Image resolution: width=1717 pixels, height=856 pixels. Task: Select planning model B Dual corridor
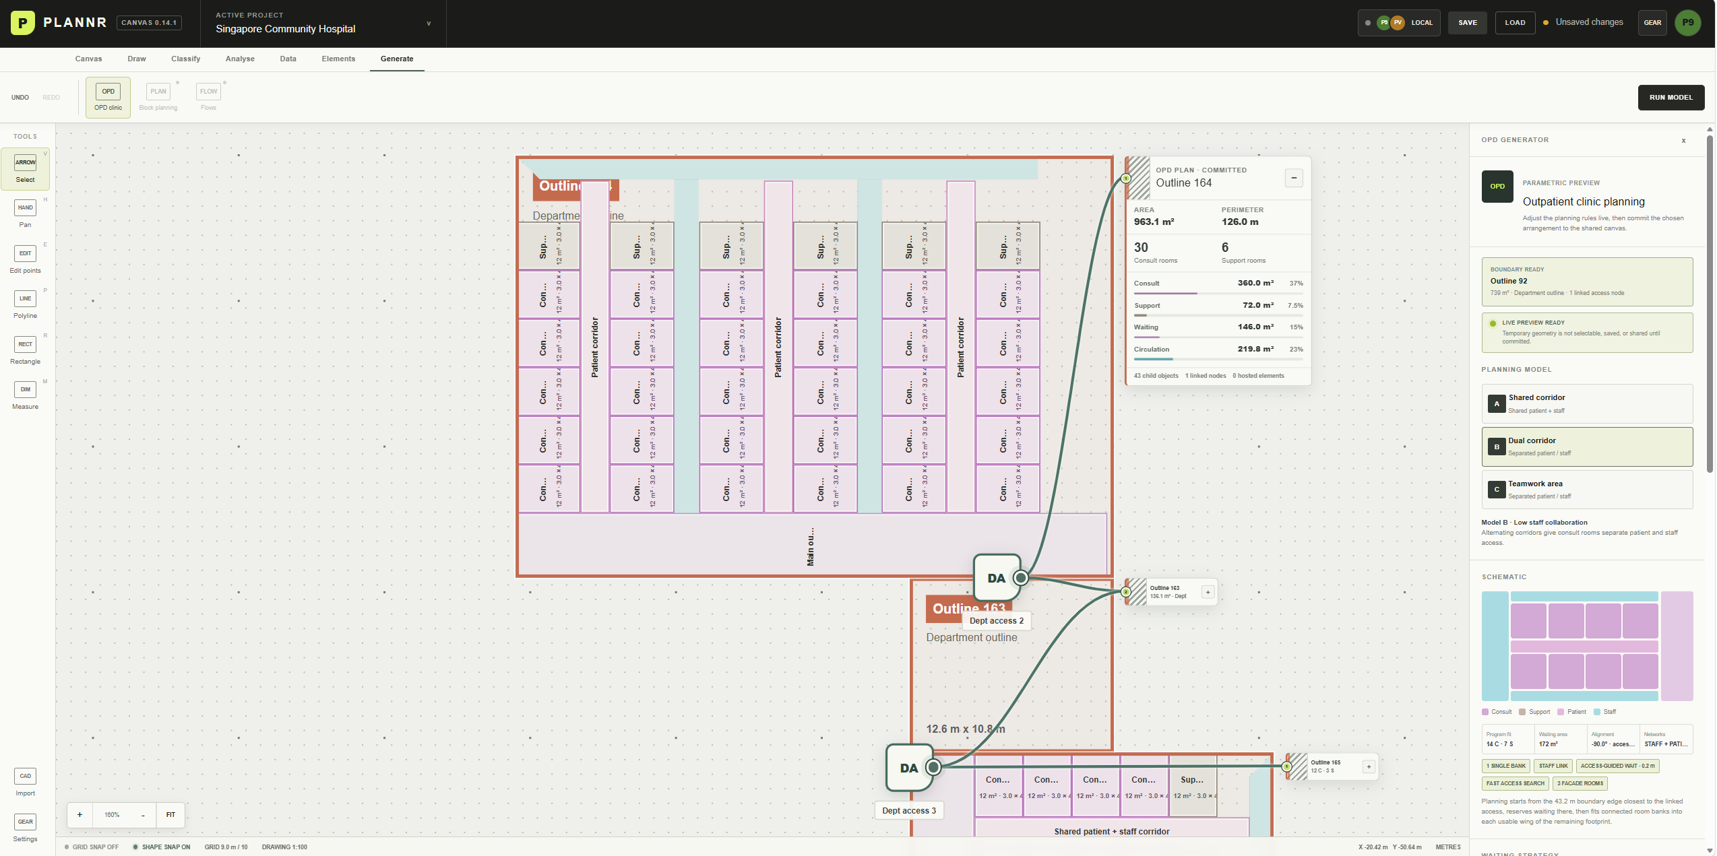(1587, 447)
